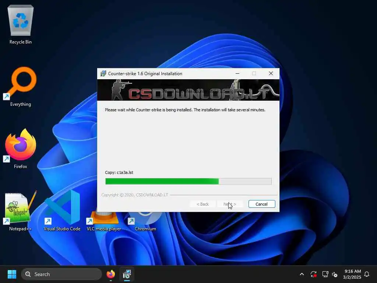Open the network status tray icon
The height and width of the screenshot is (283, 377).
(x=325, y=274)
